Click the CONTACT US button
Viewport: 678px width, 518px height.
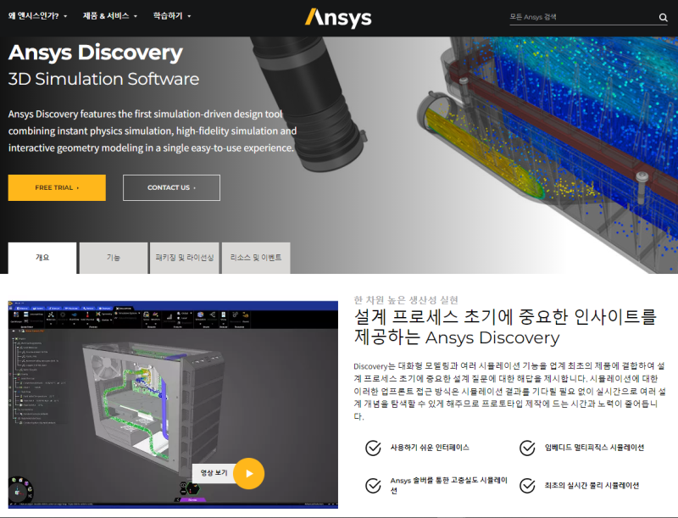pyautogui.click(x=171, y=187)
